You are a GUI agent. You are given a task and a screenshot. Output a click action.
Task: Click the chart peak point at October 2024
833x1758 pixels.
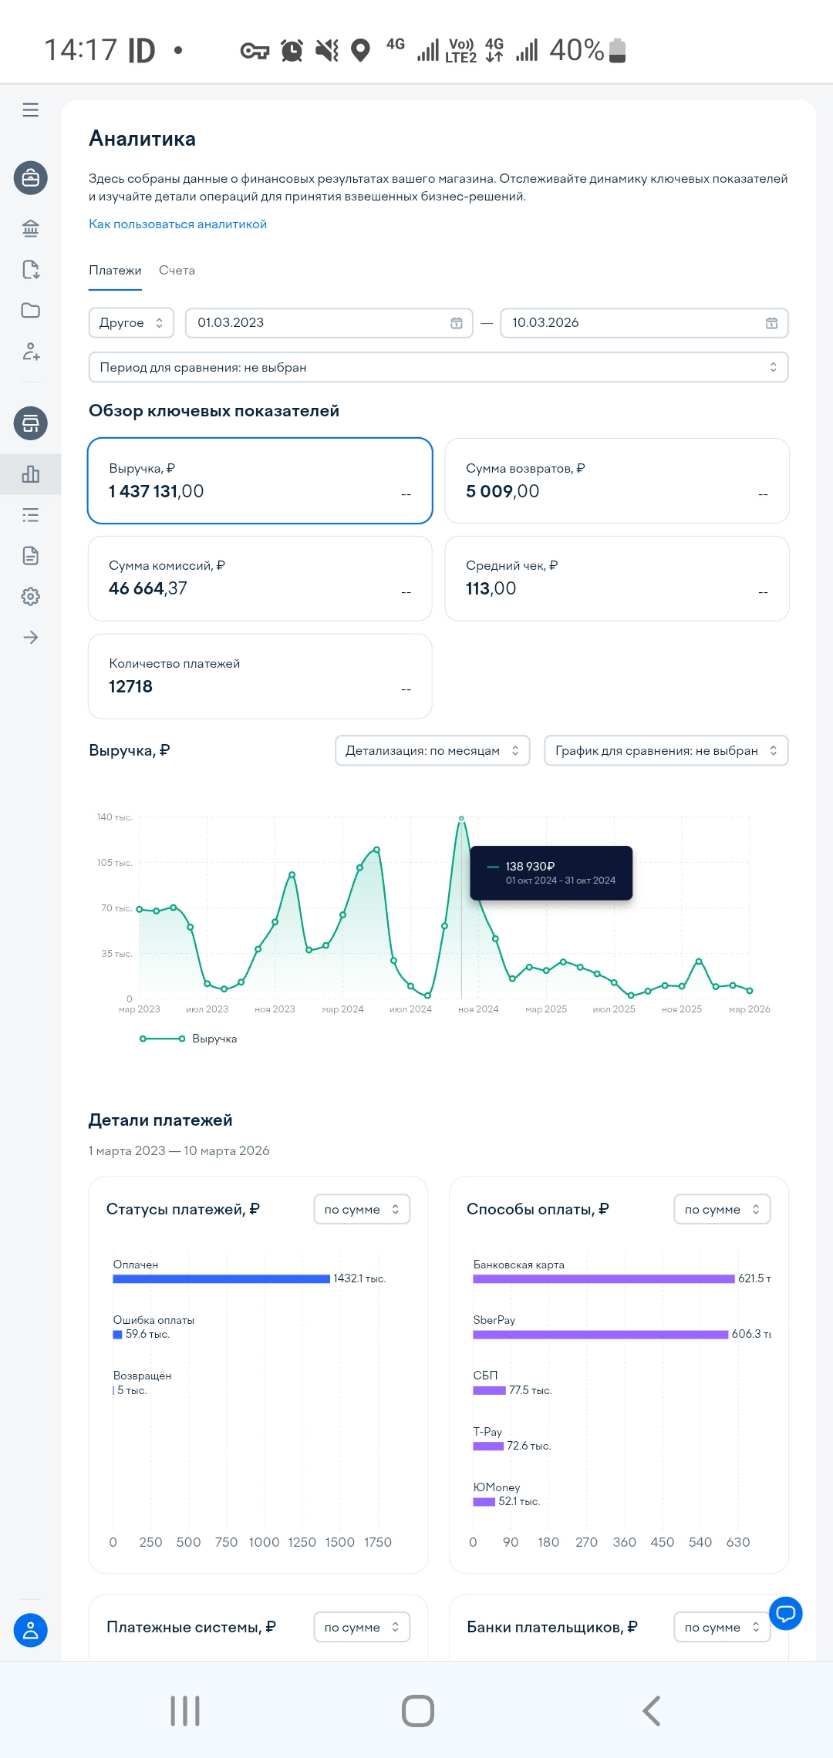pos(461,818)
